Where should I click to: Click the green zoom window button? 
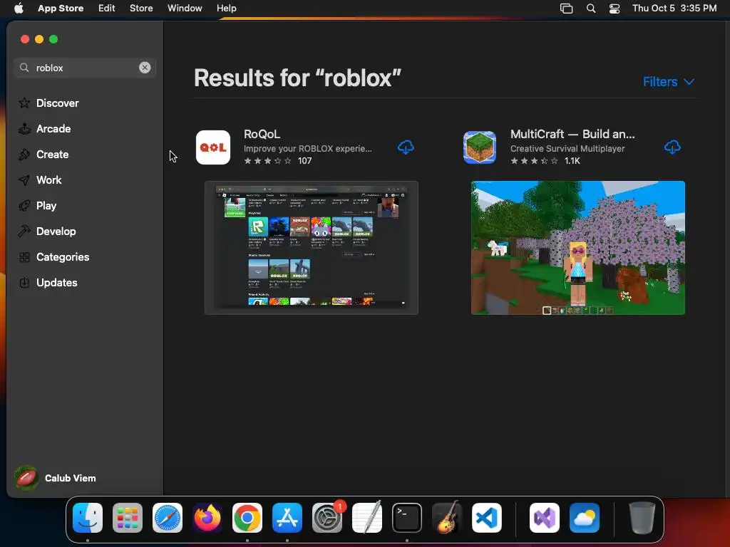53,40
